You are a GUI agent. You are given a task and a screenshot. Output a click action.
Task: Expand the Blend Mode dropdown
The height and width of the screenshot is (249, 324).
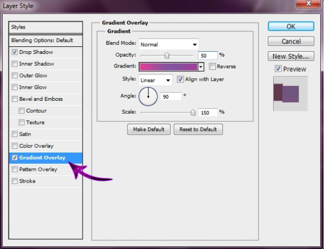click(168, 44)
